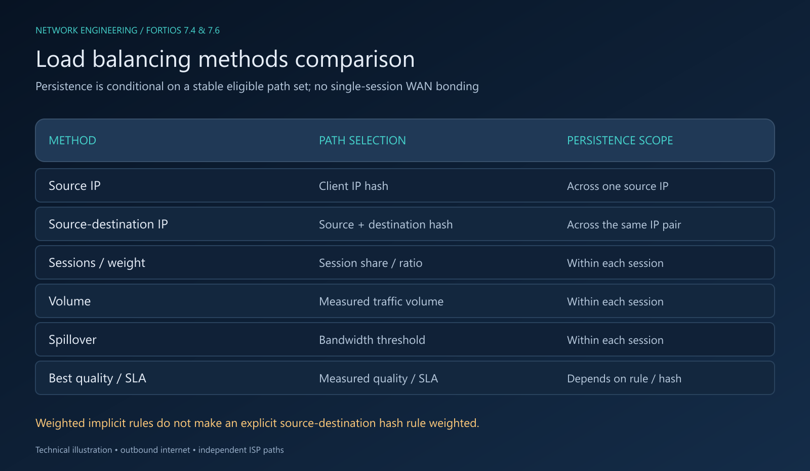Click the METHOD column header

click(x=72, y=140)
